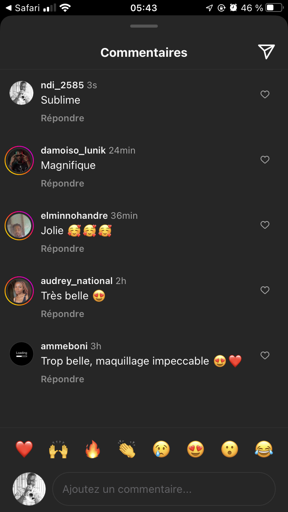
Task: Insert the surprised face emoji
Action: coord(230,449)
